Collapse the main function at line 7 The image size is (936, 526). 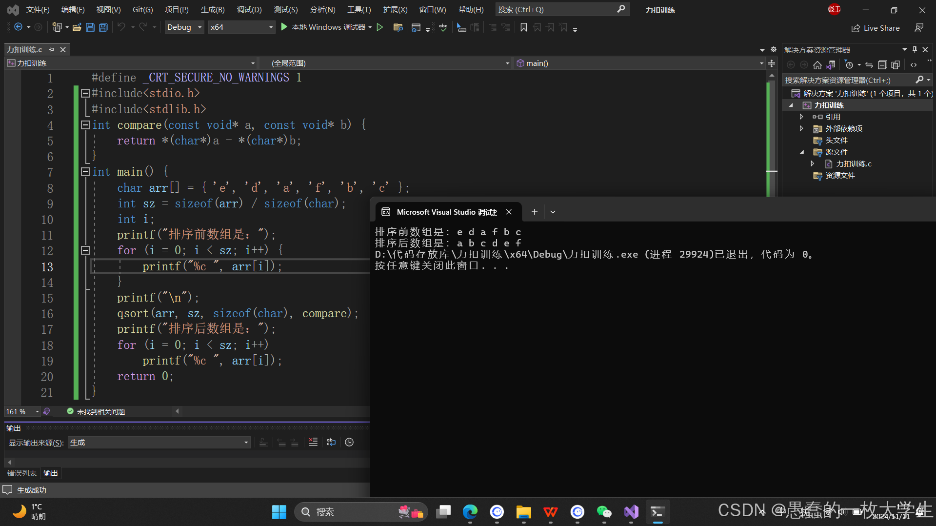point(85,172)
